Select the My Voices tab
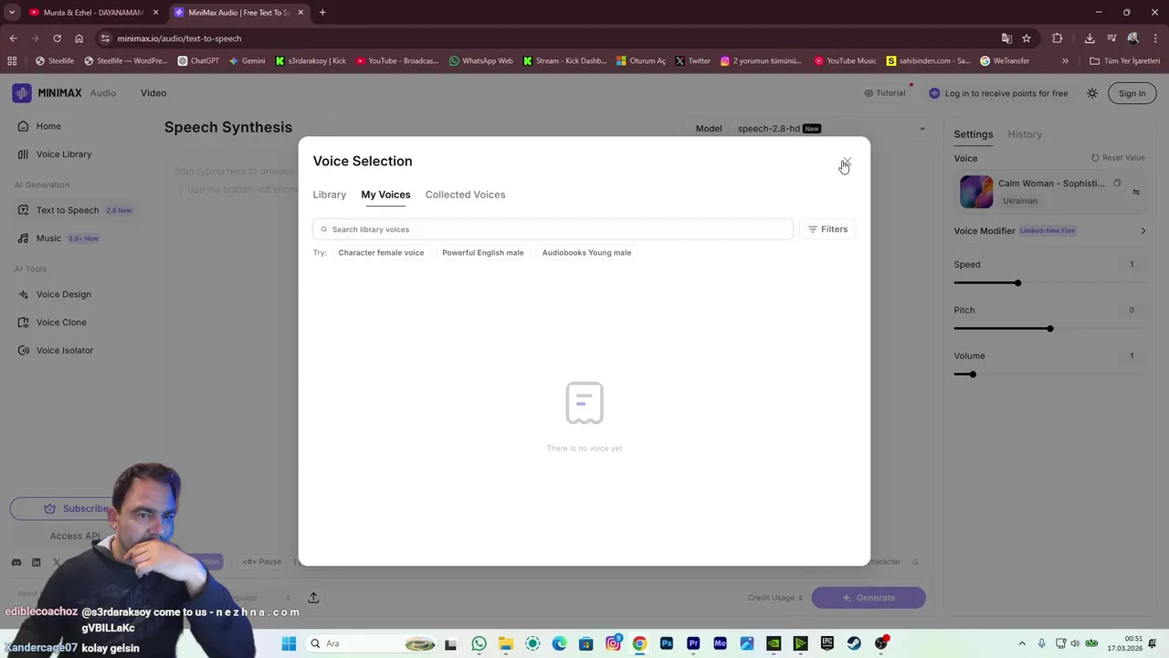 click(x=385, y=195)
